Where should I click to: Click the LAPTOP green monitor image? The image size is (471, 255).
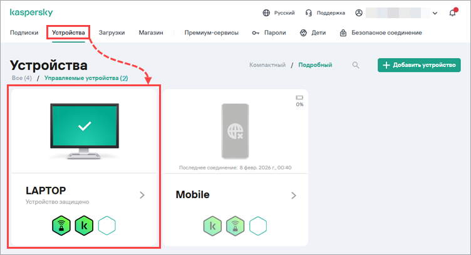click(85, 131)
